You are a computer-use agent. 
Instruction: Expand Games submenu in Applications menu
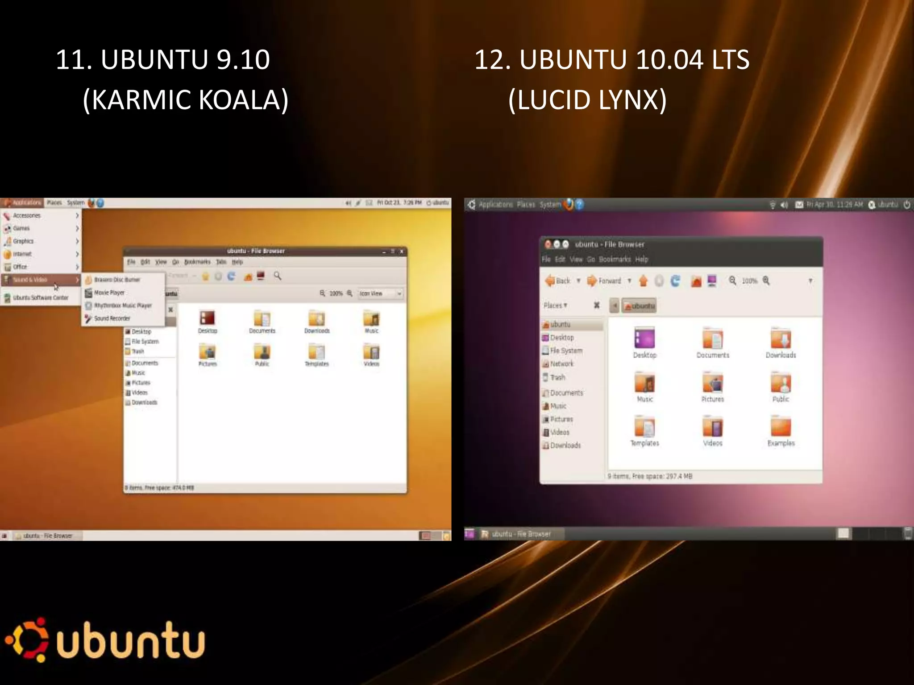(40, 228)
